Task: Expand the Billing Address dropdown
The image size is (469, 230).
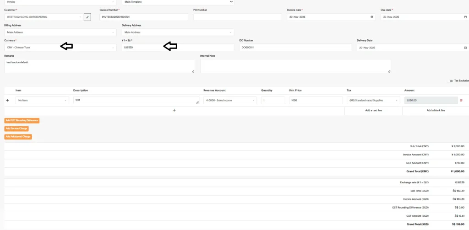Action: [x=60, y=32]
